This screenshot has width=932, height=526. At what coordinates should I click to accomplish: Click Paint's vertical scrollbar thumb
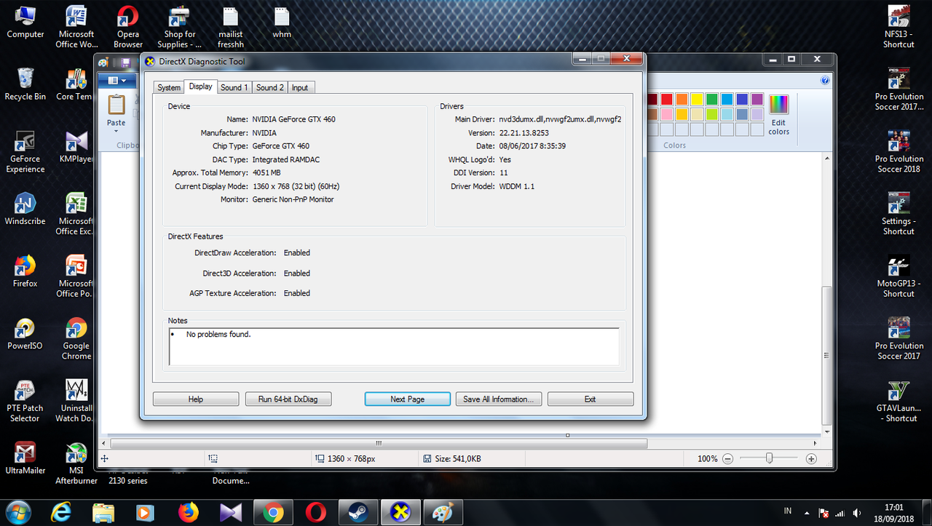click(825, 356)
